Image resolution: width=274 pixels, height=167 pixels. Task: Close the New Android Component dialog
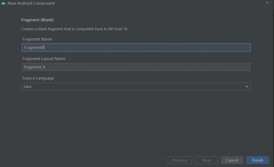pos(267,3)
